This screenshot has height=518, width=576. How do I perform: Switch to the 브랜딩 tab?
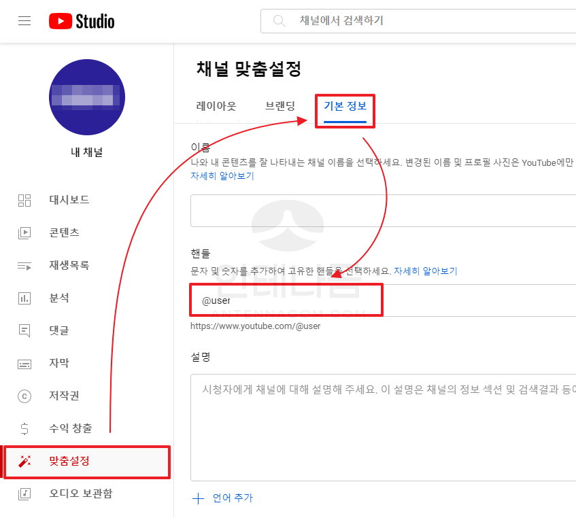coord(280,107)
